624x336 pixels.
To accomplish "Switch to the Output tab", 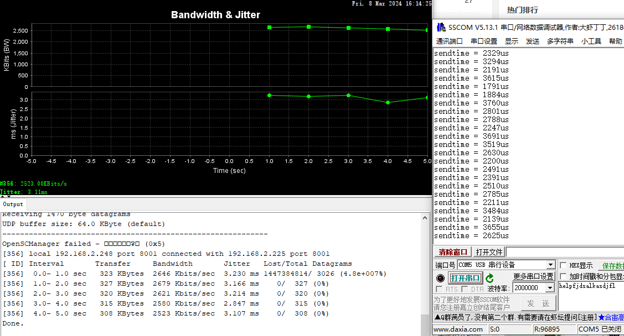I will (x=13, y=204).
